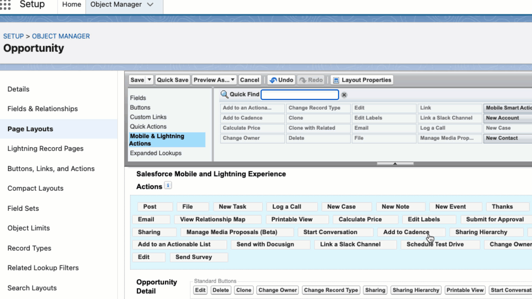
Task: Click the Quick Find magnifier icon
Action: (x=224, y=94)
